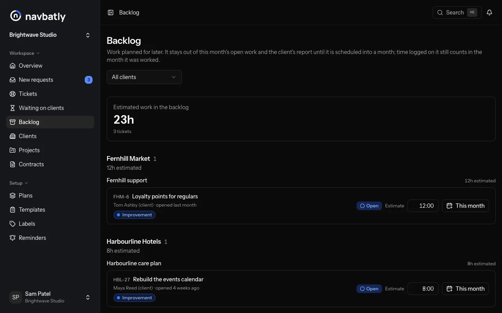
Task: Open ticket Loyalty points for regulars
Action: (x=165, y=196)
